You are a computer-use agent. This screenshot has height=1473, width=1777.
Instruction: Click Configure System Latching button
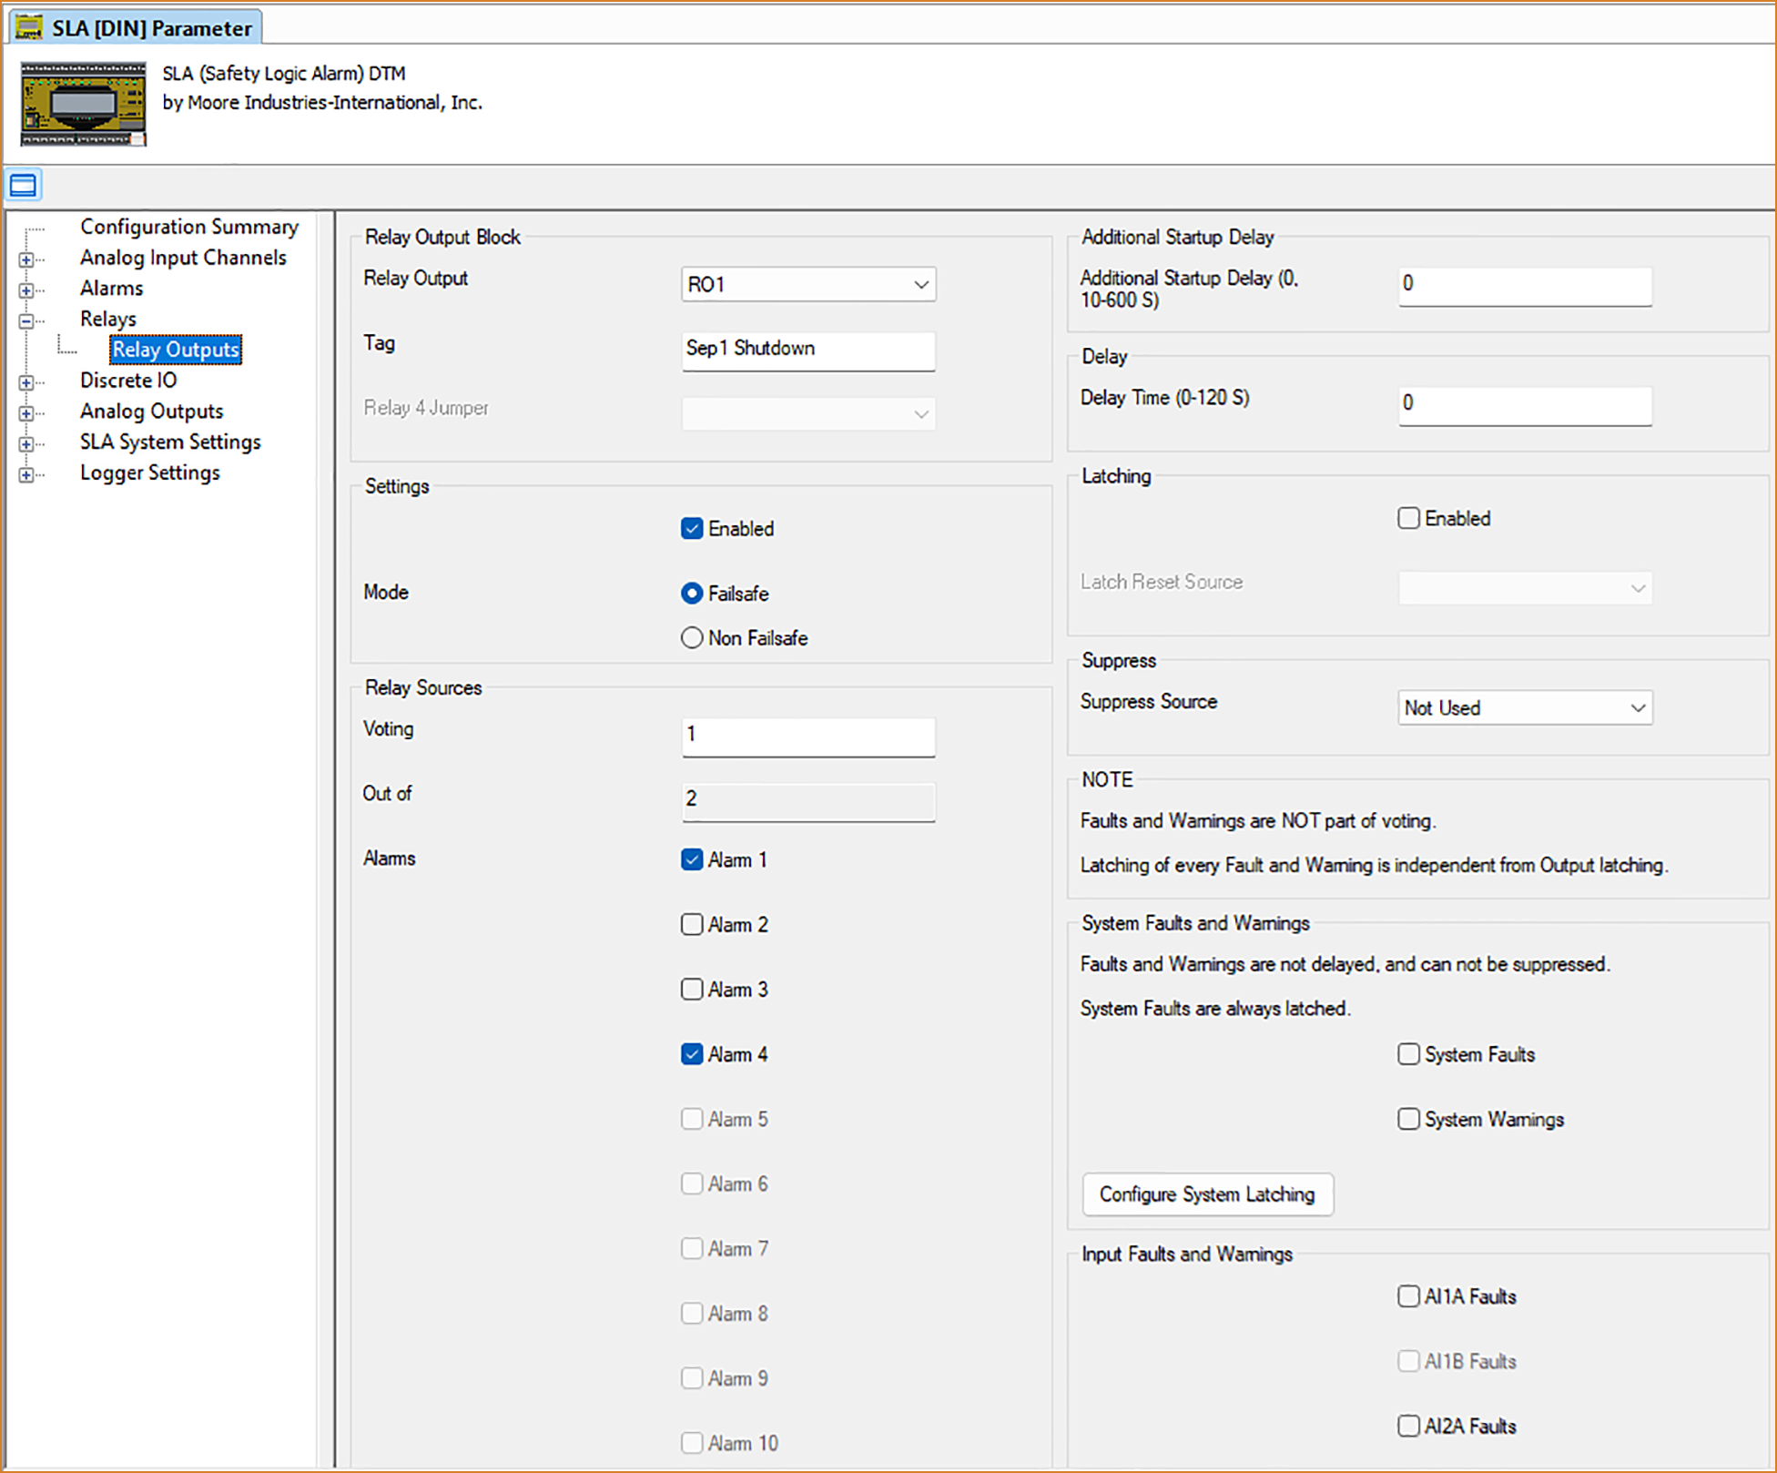pos(1206,1194)
